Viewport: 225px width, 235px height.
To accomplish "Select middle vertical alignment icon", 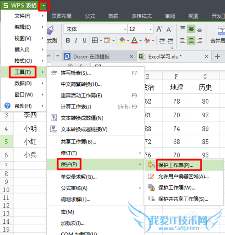I will pos(191,29).
